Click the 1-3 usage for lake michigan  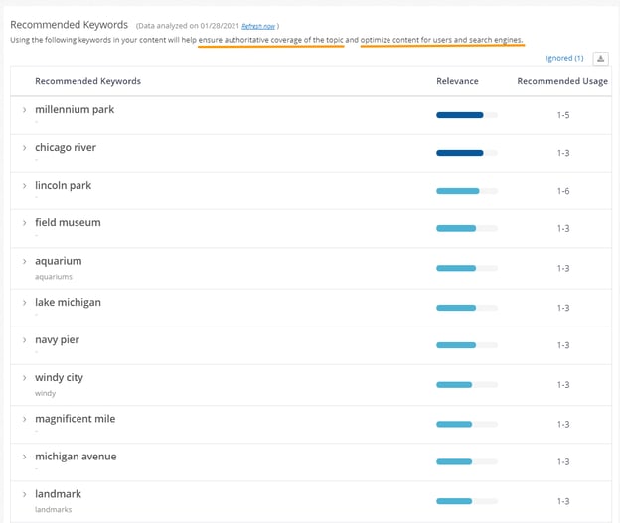[563, 308]
